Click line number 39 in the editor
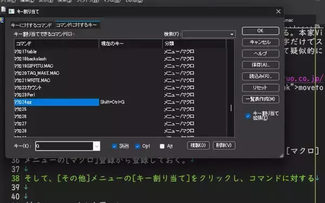This screenshot has width=325, height=203. pyautogui.click(x=16, y=187)
